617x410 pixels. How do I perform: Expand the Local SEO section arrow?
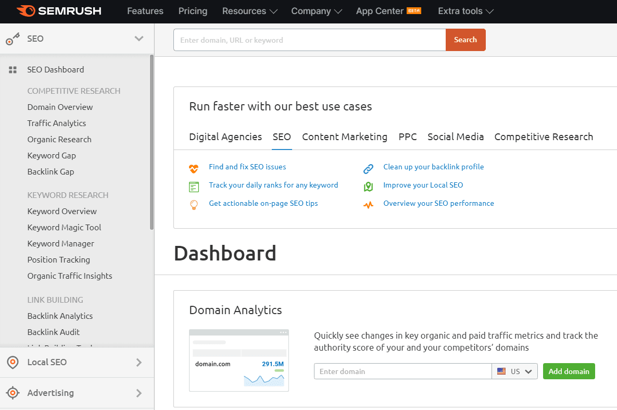(139, 363)
